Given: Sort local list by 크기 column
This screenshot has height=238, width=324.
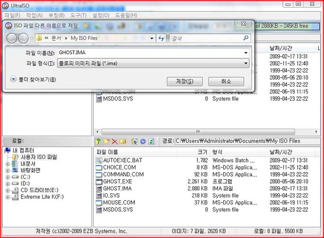Looking at the screenshot, I should pos(193,152).
